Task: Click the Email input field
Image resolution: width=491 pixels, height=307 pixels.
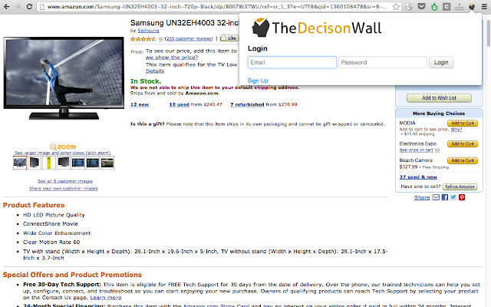Action: point(292,62)
